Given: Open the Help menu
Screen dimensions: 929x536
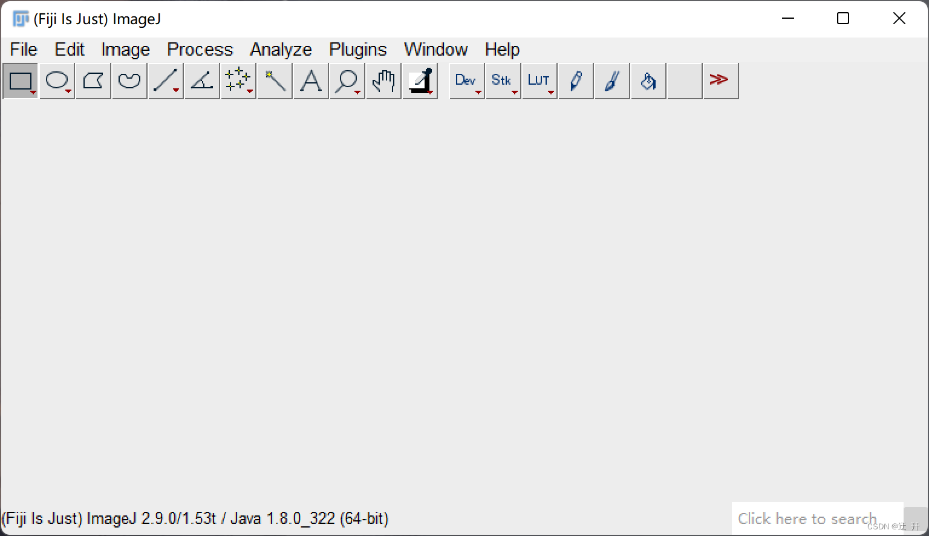Looking at the screenshot, I should [503, 49].
